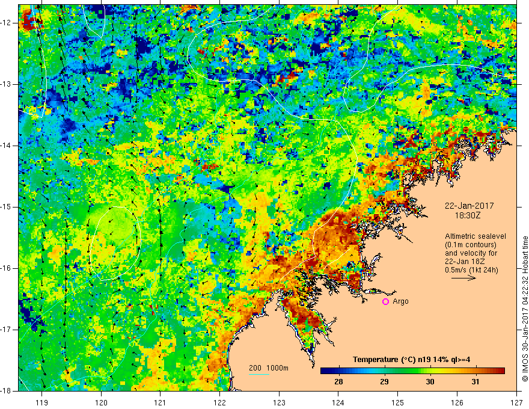Click latitude axis label '-16'

(7, 268)
